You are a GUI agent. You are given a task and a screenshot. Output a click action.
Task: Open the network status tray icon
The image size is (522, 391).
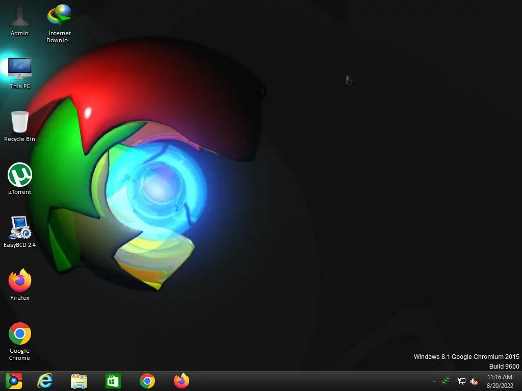[462, 381]
